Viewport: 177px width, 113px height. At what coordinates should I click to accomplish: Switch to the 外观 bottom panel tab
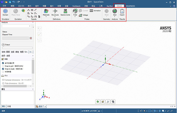pos(9,106)
